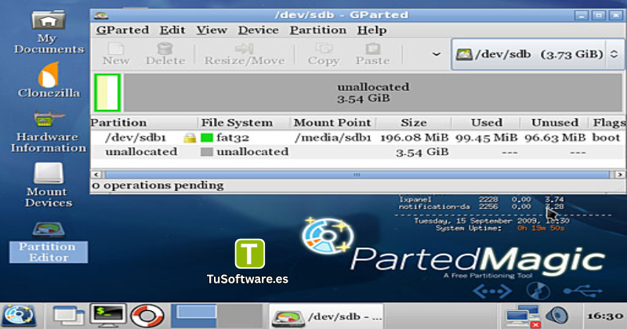Viewport: 627px width, 329px height.
Task: Switch to the first workspace in pager
Action: coord(194,316)
